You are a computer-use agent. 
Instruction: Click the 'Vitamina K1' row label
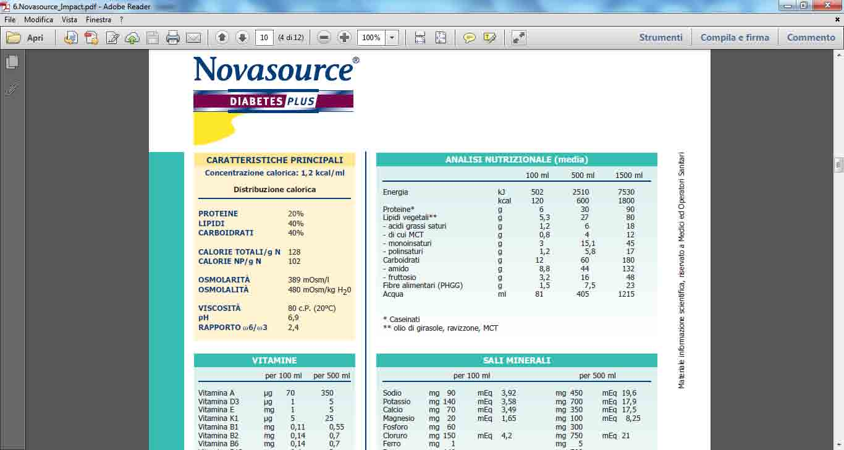pyautogui.click(x=217, y=418)
